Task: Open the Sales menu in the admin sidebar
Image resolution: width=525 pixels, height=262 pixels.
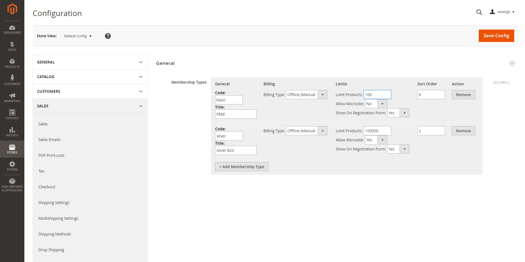Action: 12,46
